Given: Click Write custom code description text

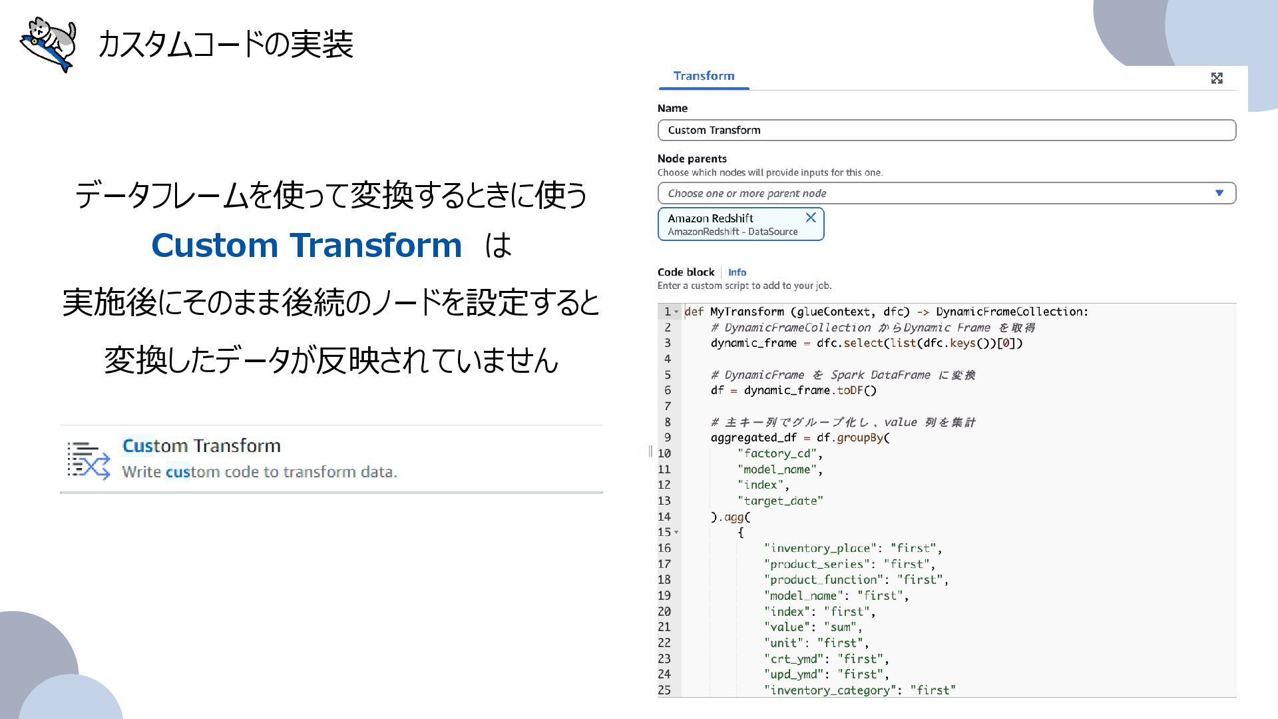Looking at the screenshot, I should tap(260, 472).
